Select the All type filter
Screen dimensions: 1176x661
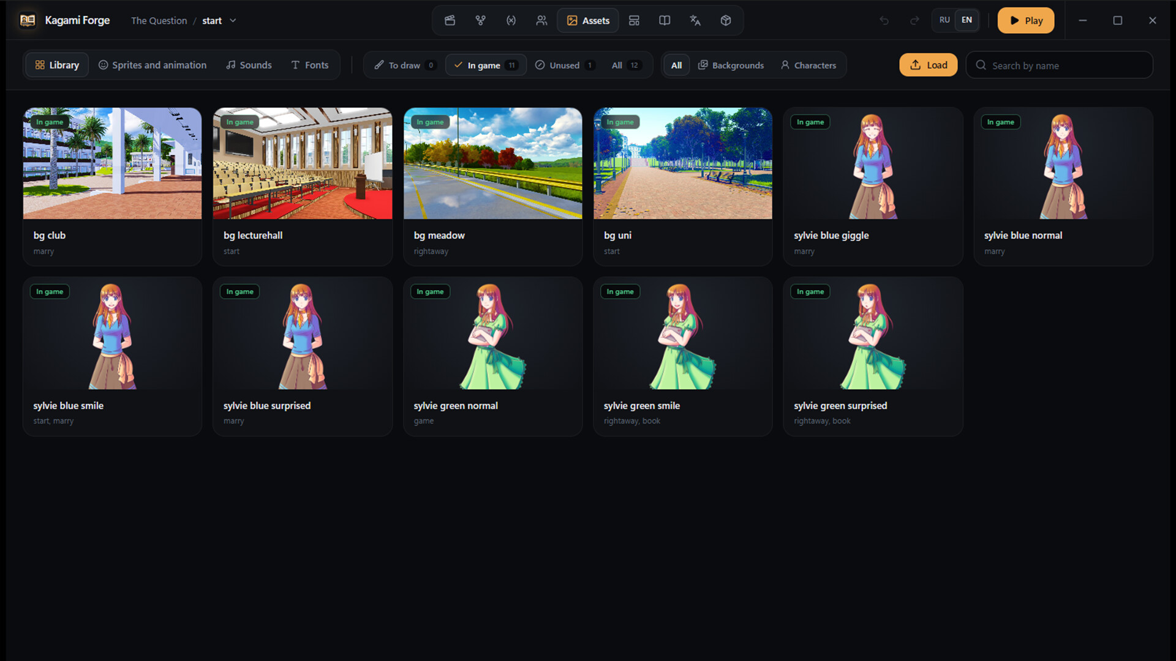pyautogui.click(x=676, y=65)
